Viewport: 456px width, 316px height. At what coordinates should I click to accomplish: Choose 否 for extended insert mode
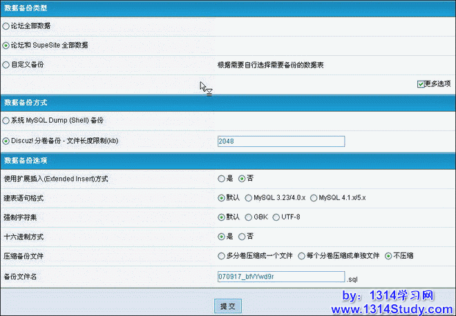pyautogui.click(x=242, y=178)
